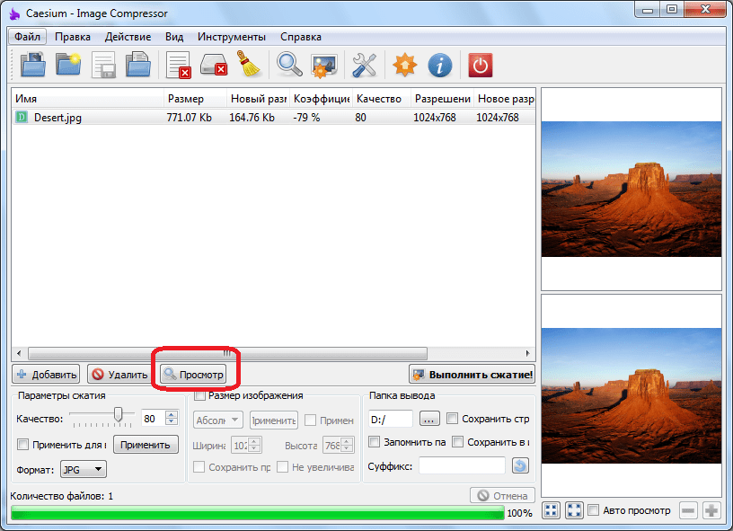Open the Действие menu
The height and width of the screenshot is (531, 733).
pyautogui.click(x=128, y=37)
